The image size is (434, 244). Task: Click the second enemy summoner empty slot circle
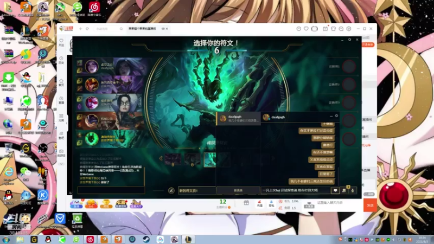[349, 85]
